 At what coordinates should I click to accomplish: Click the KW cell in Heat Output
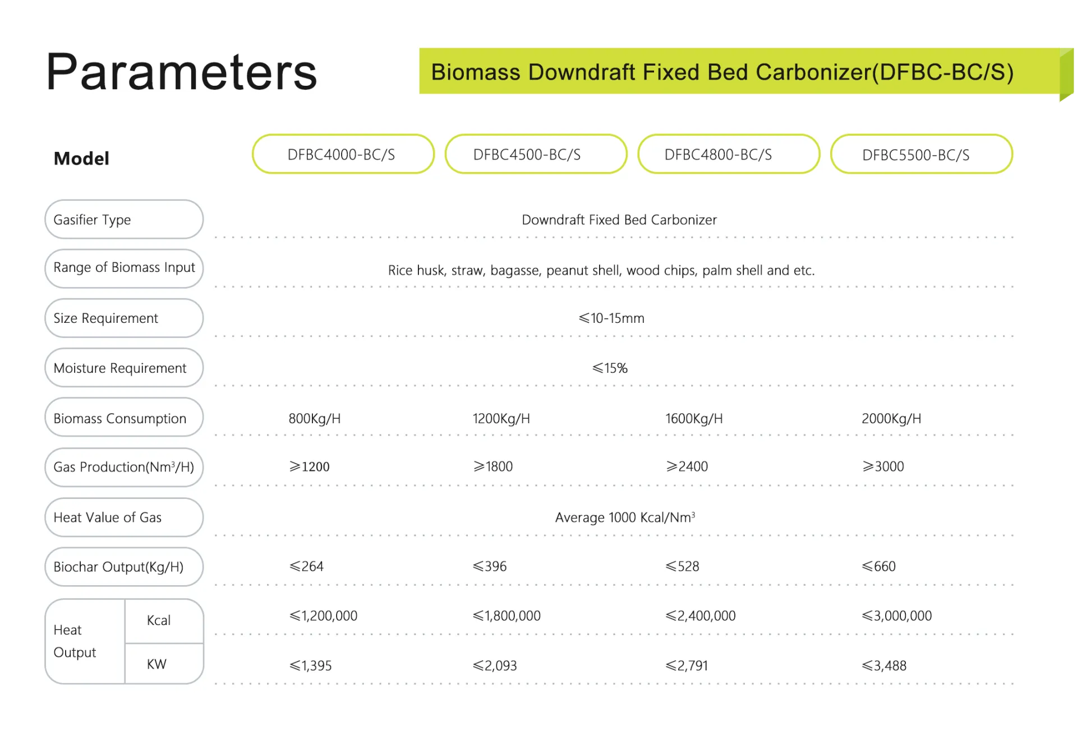pyautogui.click(x=164, y=664)
